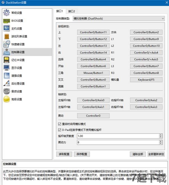Open 主机设置 console icon

coord(6,28)
